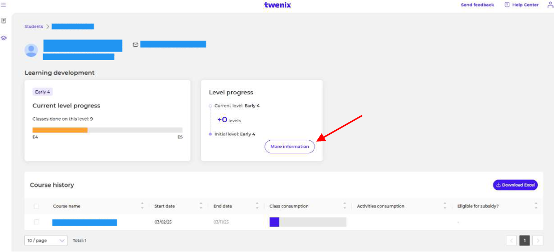This screenshot has width=554, height=252.
Task: Click the +0 levels text
Action: coord(229,120)
